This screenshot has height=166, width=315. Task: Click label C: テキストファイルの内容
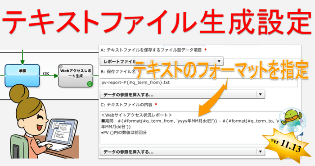pyautogui.click(x=126, y=105)
